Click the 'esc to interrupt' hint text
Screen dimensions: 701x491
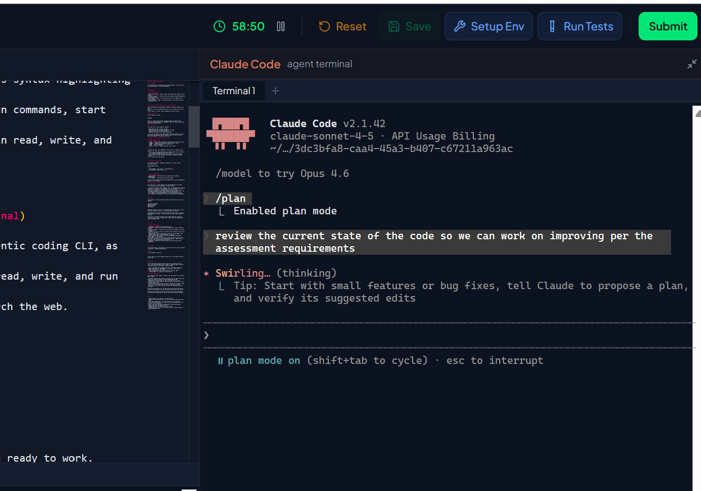pyautogui.click(x=494, y=360)
